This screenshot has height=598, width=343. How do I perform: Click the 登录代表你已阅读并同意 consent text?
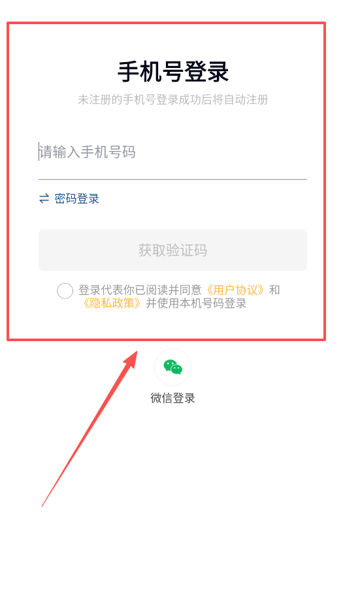point(140,290)
